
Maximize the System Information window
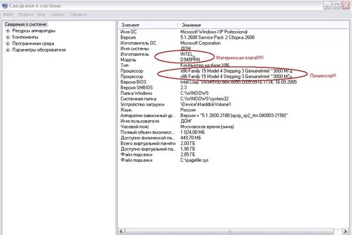(x=337, y=5)
